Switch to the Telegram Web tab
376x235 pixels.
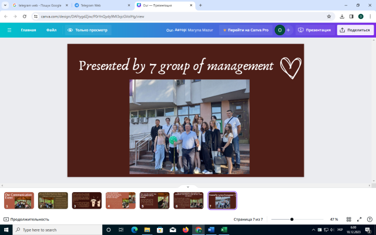[100, 5]
